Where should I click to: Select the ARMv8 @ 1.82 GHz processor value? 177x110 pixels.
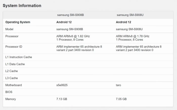[x=73, y=36]
